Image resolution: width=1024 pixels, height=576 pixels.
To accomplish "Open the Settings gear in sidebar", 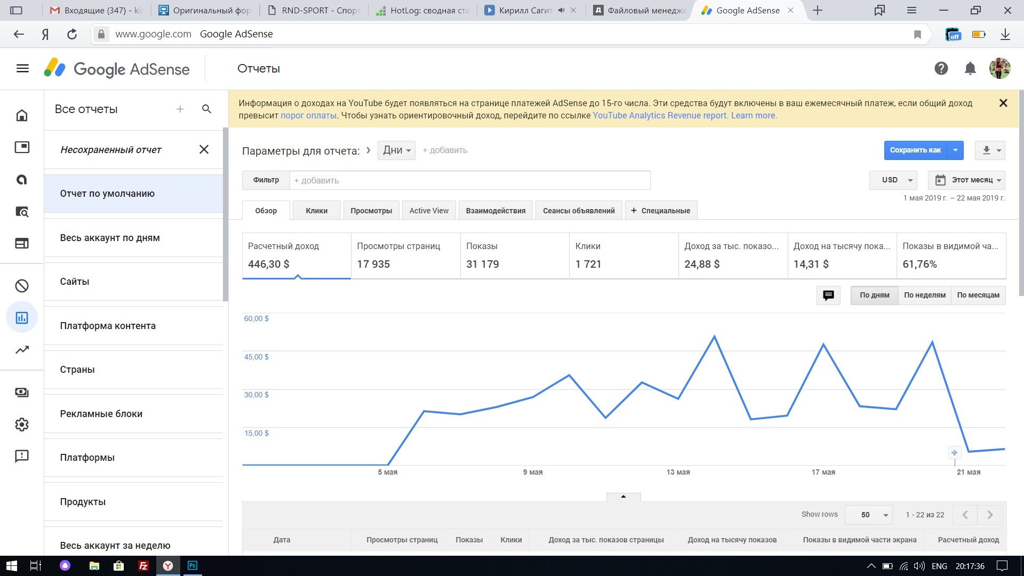I will (22, 425).
